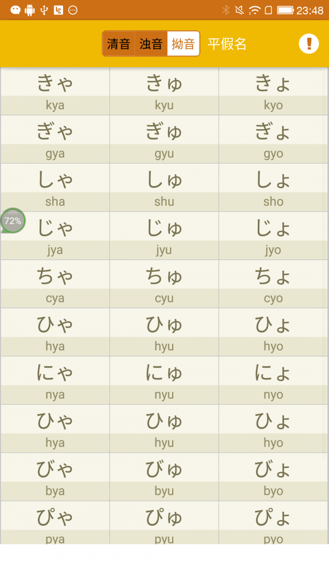This screenshot has width=329, height=586.
Task: Tap the きゃ kya cell
Action: click(x=55, y=91)
